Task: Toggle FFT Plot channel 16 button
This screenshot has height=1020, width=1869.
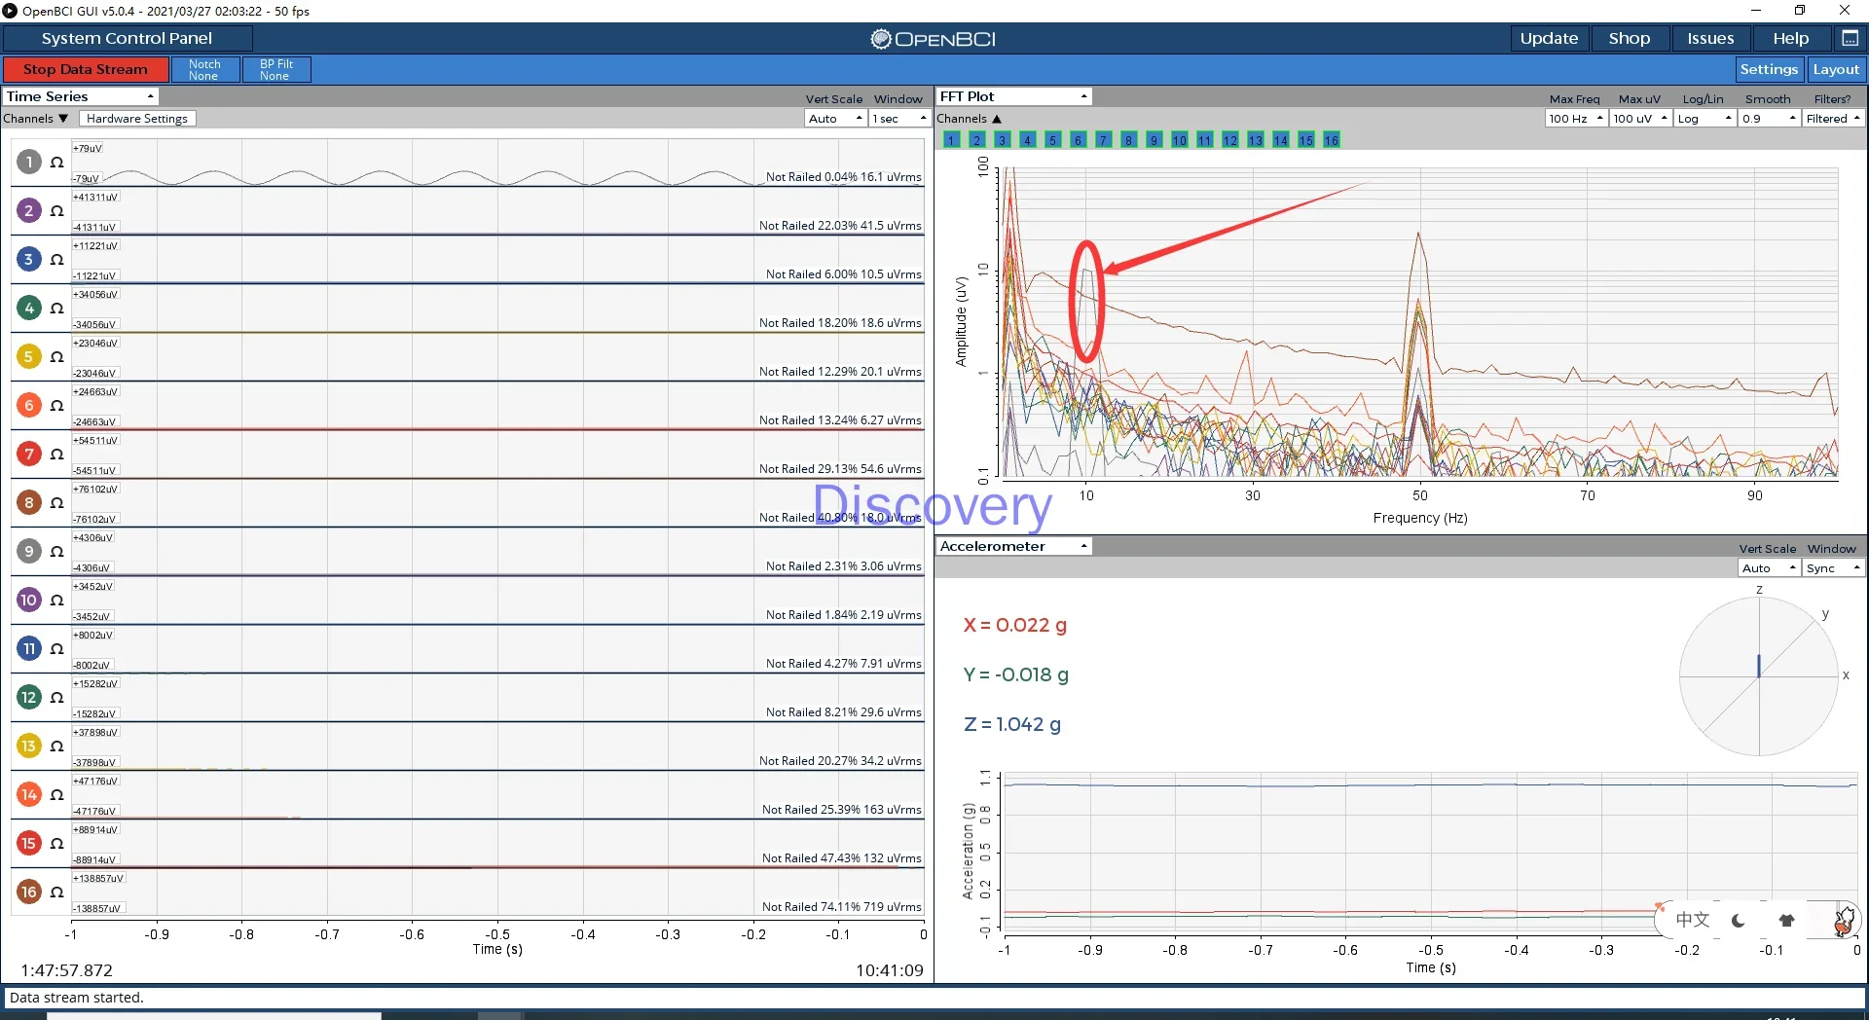Action: [x=1331, y=140]
